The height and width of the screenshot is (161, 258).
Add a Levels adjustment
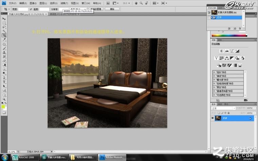[227, 51]
